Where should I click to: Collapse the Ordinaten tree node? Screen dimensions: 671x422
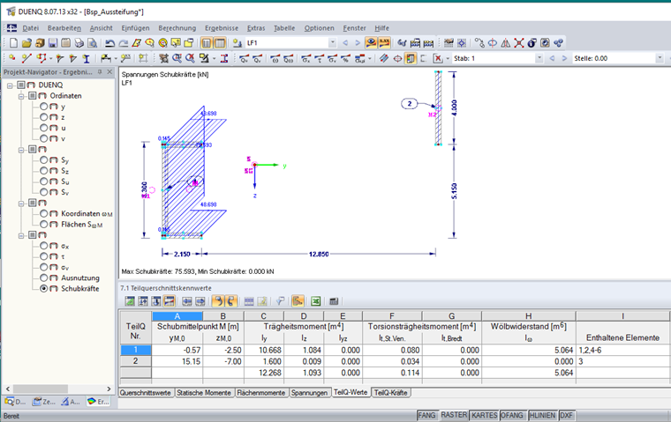pyautogui.click(x=21, y=96)
